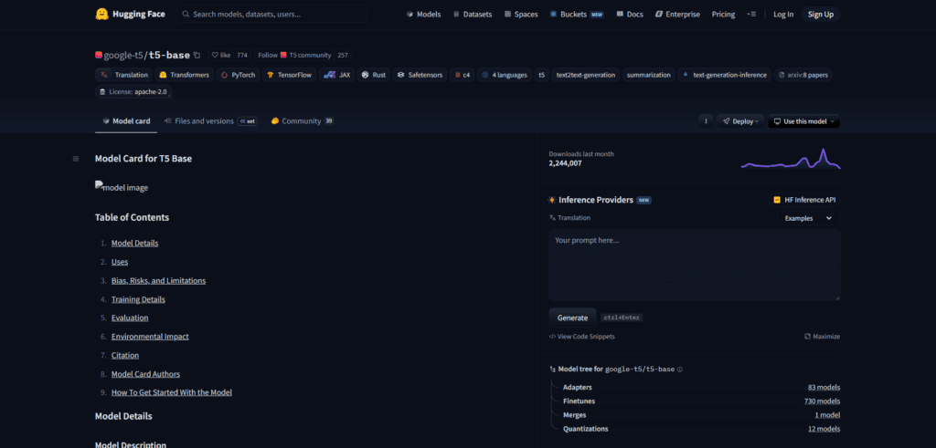Select the JAX tag
This screenshot has width=936, height=448.
click(337, 75)
